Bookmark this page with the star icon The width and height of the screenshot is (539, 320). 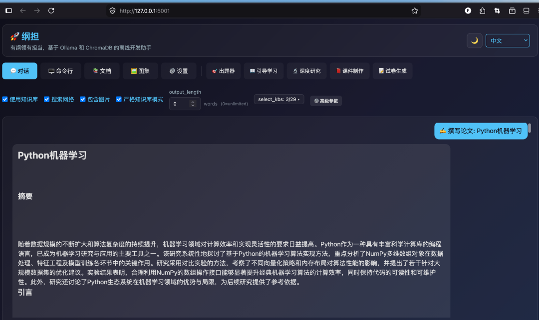click(x=415, y=10)
